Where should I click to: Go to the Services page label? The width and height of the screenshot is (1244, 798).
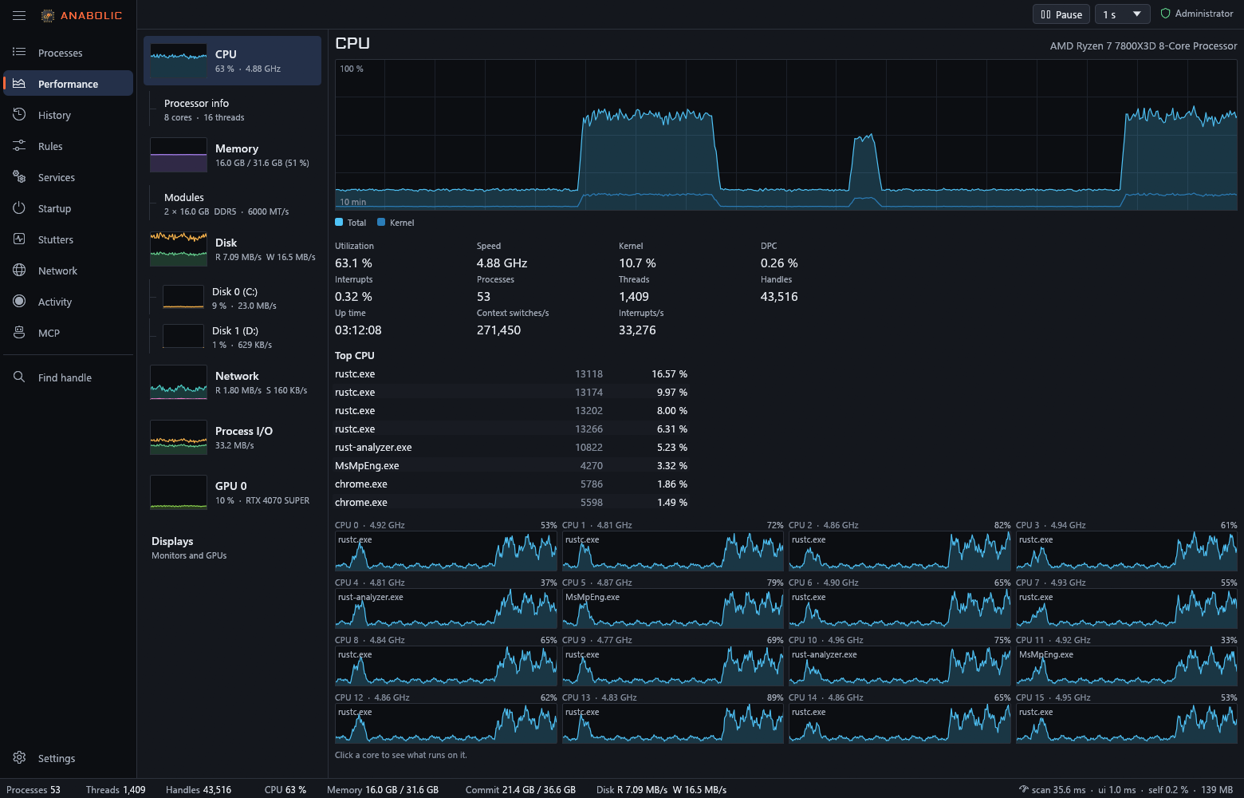57,177
